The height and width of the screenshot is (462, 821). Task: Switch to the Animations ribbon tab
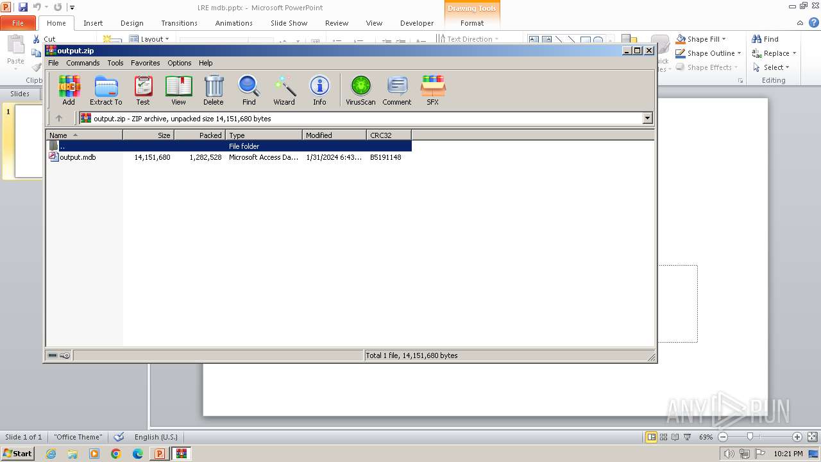(x=234, y=23)
